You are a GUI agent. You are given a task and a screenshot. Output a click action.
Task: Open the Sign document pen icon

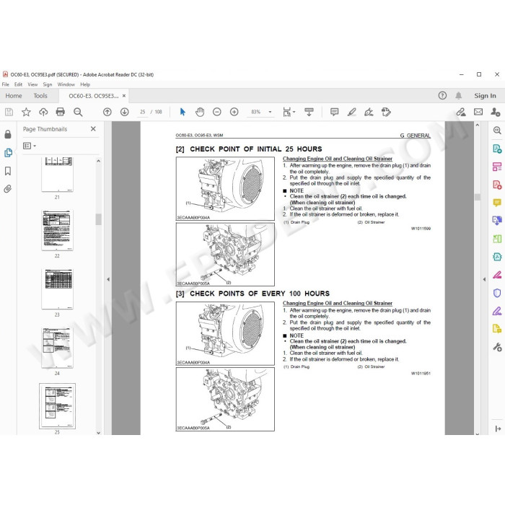369,112
